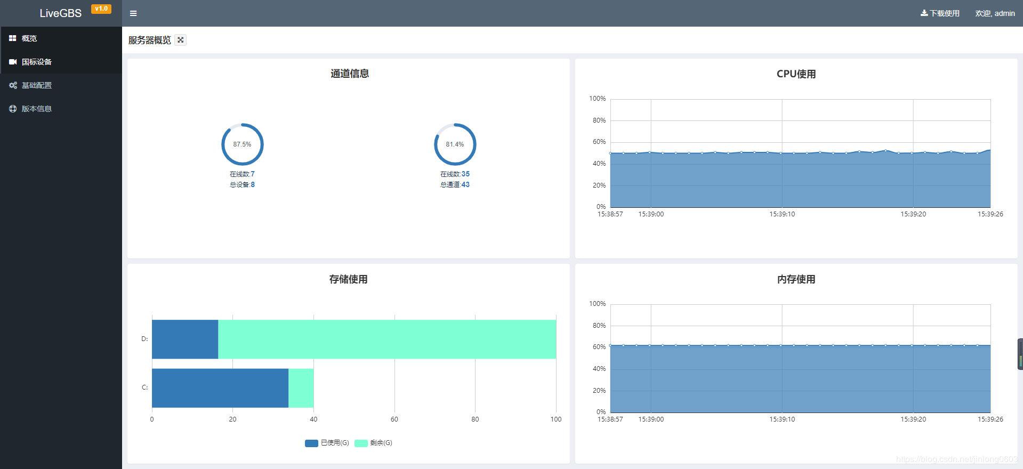Click the 下载使用 link

click(x=944, y=13)
